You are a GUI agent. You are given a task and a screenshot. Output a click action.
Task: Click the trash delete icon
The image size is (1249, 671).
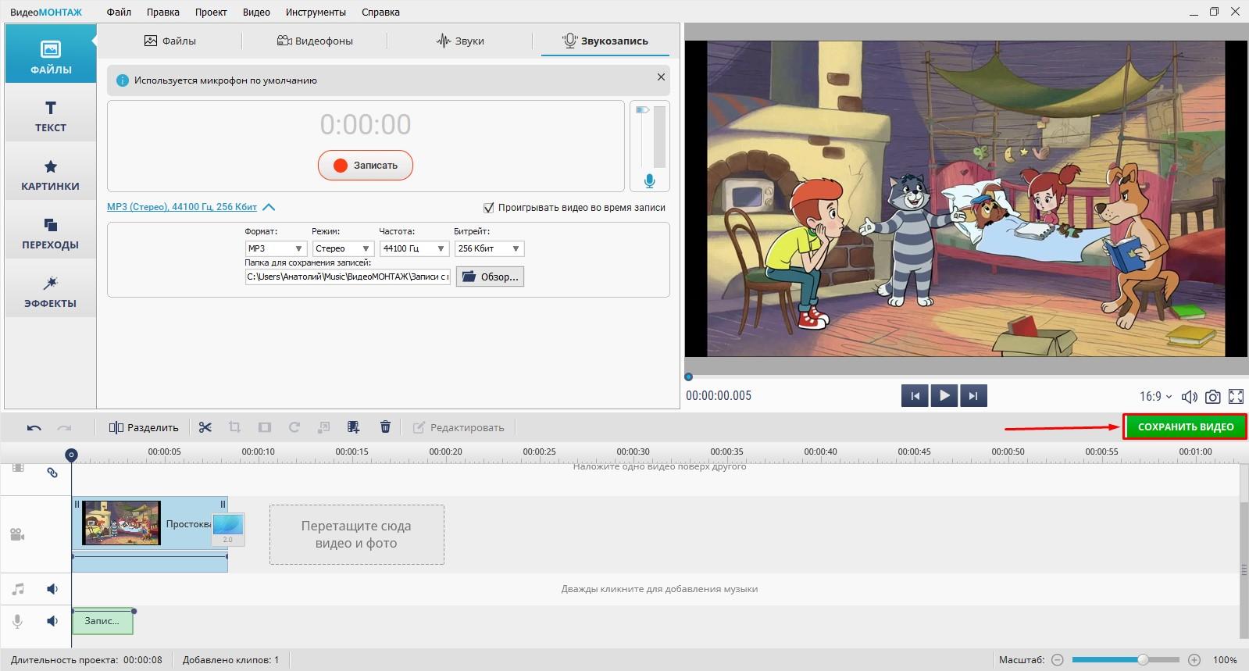point(385,427)
